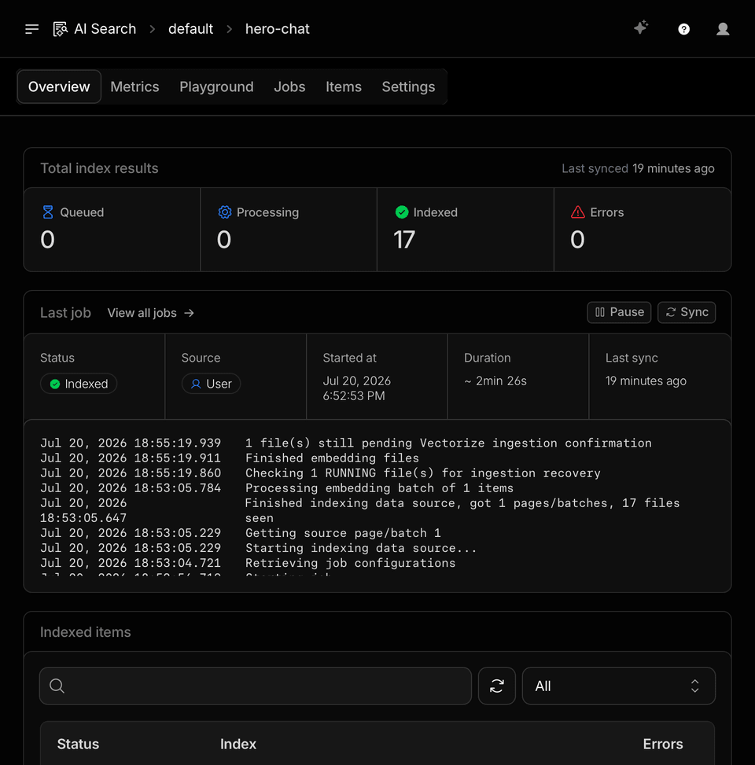
Task: Click the 'Total index results' heading
Action: (x=99, y=168)
